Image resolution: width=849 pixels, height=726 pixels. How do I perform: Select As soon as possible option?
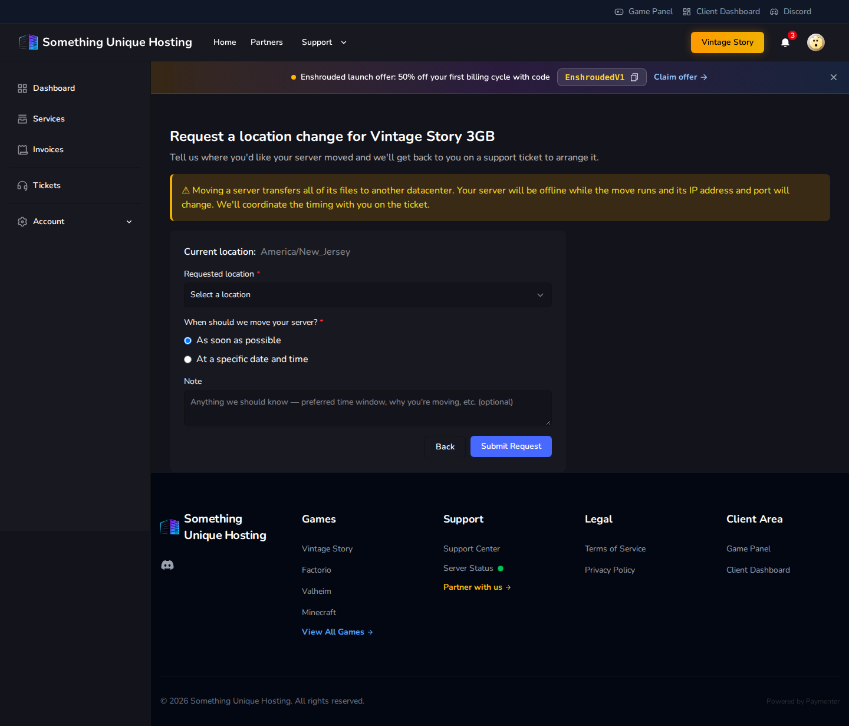coord(188,341)
